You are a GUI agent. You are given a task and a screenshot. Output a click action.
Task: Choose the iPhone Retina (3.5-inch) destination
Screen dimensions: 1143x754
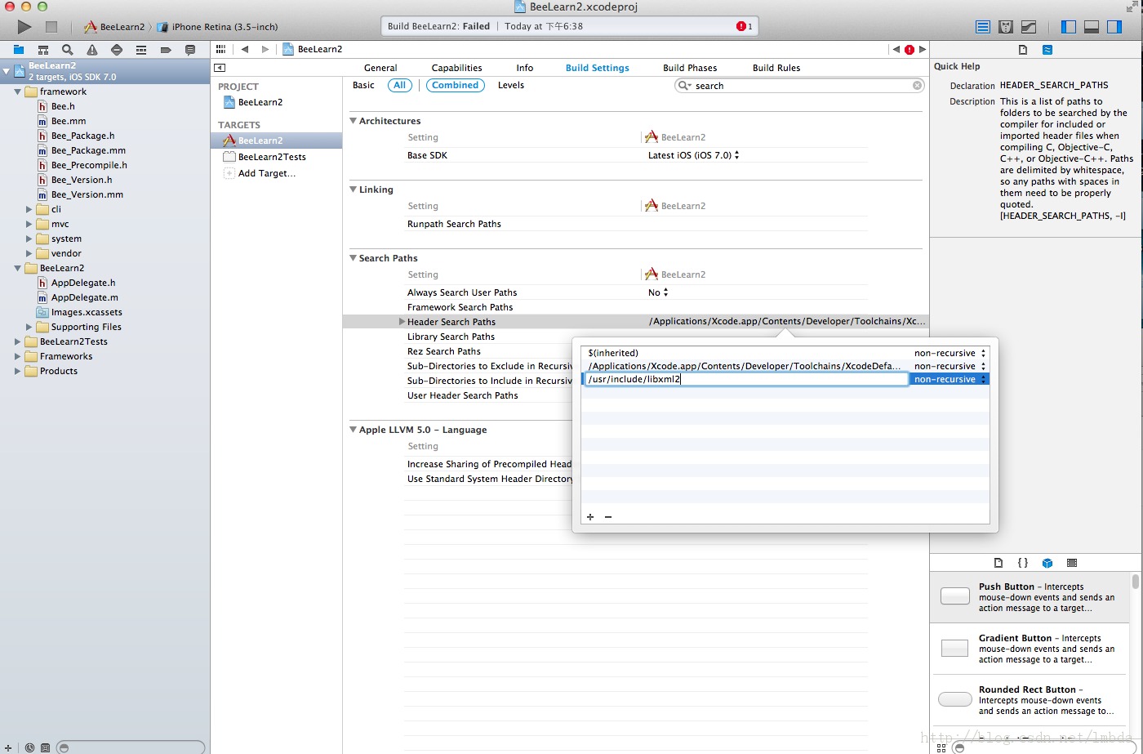(217, 27)
